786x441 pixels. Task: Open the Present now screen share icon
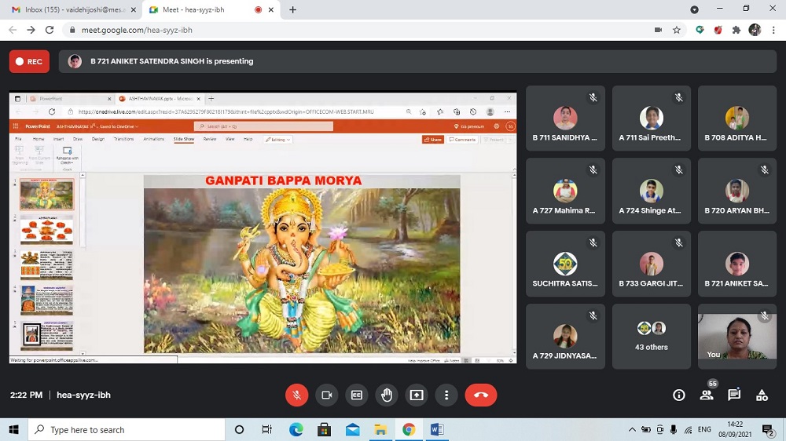pos(417,395)
